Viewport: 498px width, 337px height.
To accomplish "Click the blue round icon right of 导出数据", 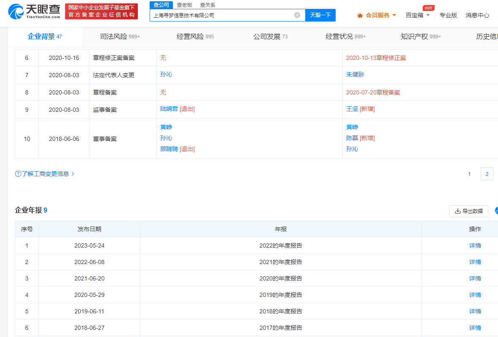I will 496,211.
